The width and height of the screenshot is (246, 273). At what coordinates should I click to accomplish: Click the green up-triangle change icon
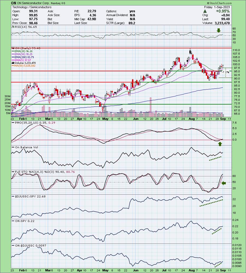click(x=205, y=11)
